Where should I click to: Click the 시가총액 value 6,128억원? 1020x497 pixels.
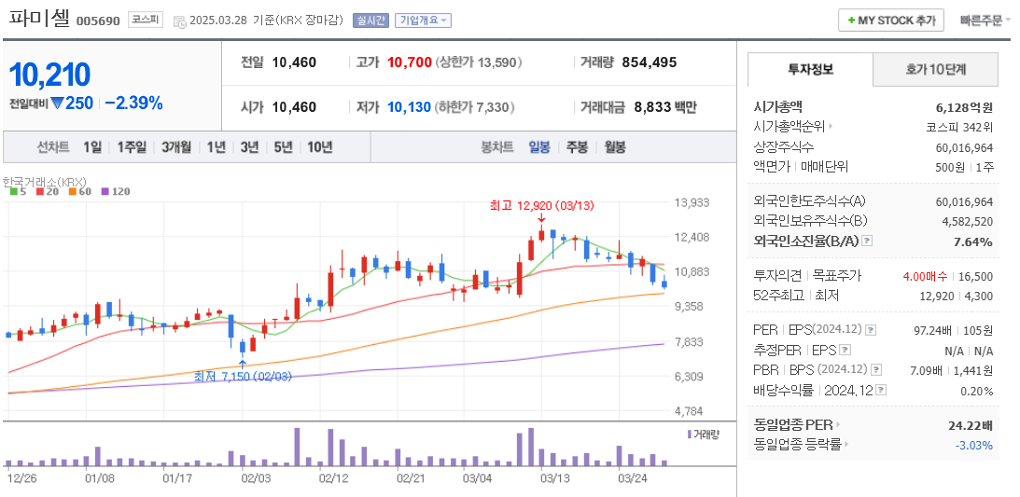click(x=965, y=107)
